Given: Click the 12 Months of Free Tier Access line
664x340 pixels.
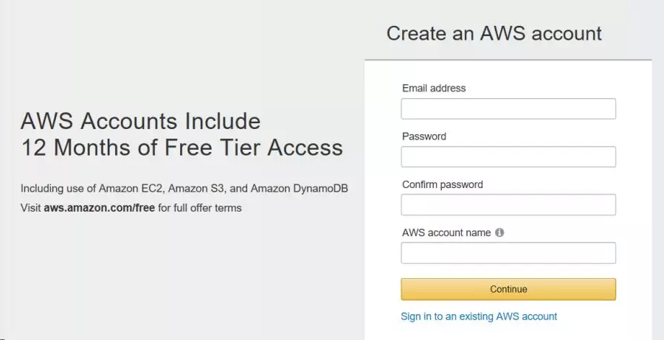Looking at the screenshot, I should (x=181, y=148).
